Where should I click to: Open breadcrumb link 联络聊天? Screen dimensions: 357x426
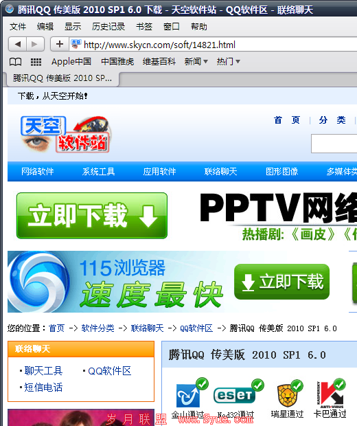point(147,328)
